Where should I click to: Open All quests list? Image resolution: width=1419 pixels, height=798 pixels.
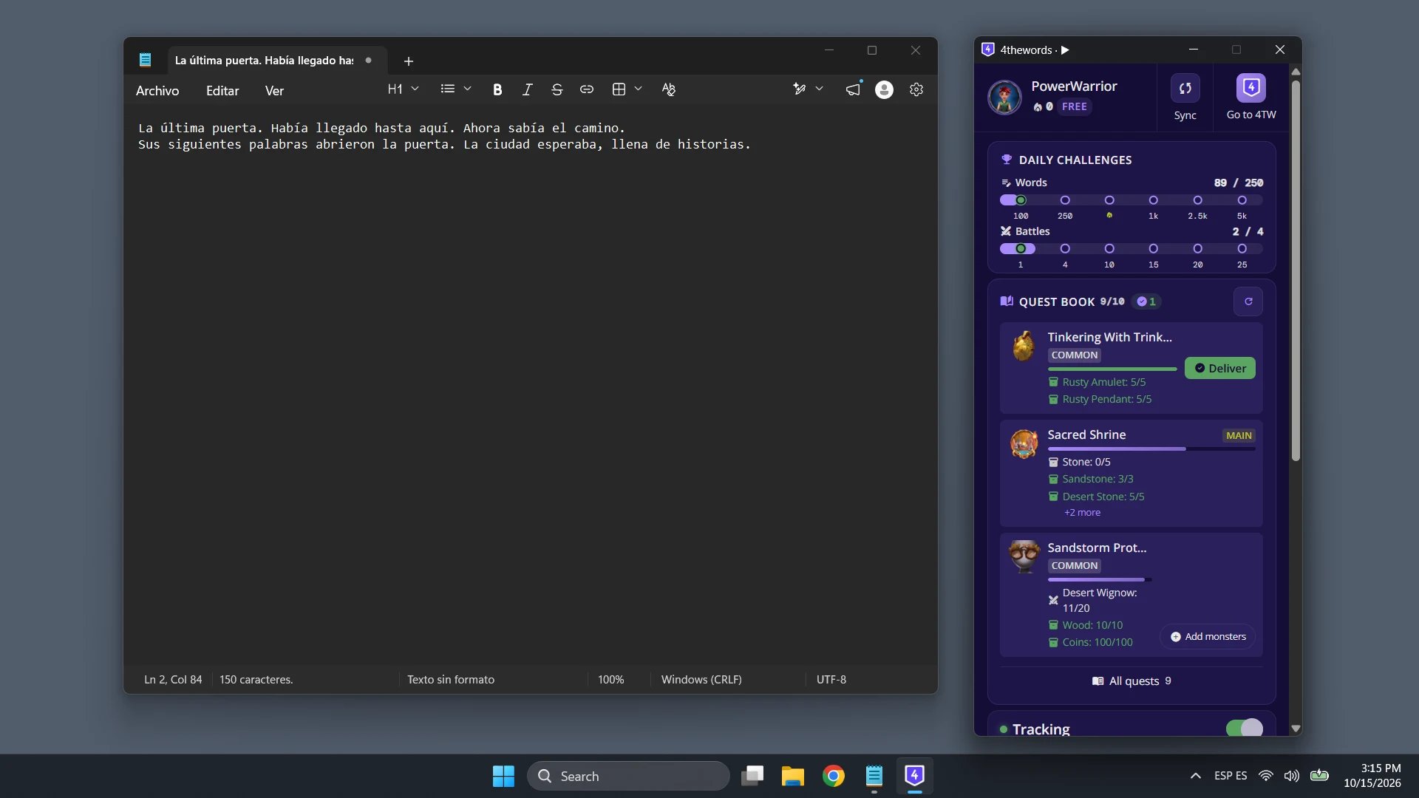pyautogui.click(x=1132, y=681)
